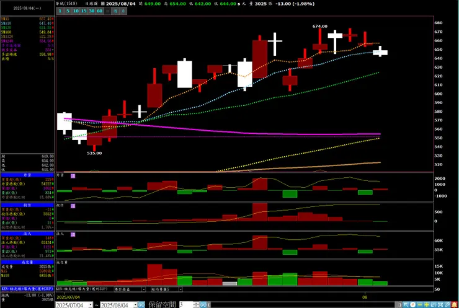
Task: Switch chart to 15-minute timeframe
Action: (84, 11)
